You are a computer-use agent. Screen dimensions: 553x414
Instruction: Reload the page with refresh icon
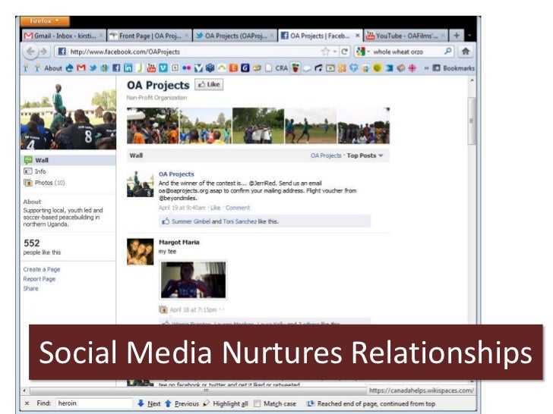343,52
